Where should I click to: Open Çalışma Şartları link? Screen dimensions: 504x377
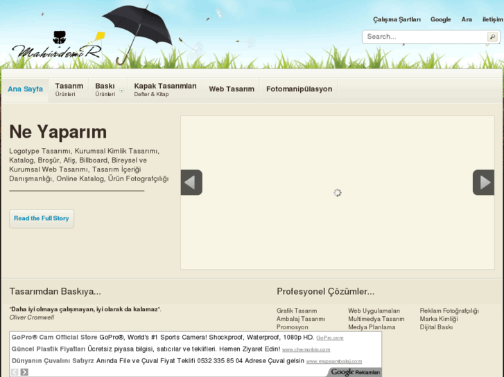[x=397, y=19]
